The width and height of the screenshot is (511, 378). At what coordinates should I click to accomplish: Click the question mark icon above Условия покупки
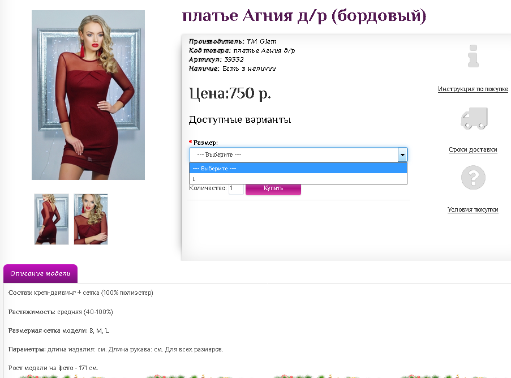[473, 177]
